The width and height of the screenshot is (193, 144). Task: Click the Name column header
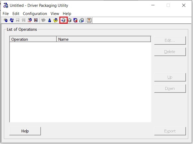[103, 39]
